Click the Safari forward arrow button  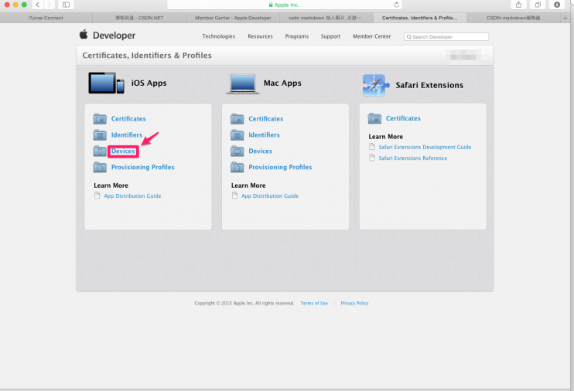coord(49,5)
